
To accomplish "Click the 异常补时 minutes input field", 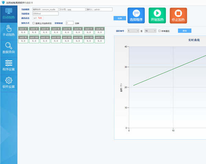I will [x=69, y=23].
